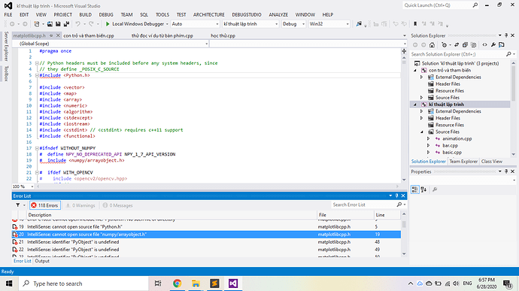Click the New Project toolbar icon
Screen dimensions: 519x291
coord(36,24)
